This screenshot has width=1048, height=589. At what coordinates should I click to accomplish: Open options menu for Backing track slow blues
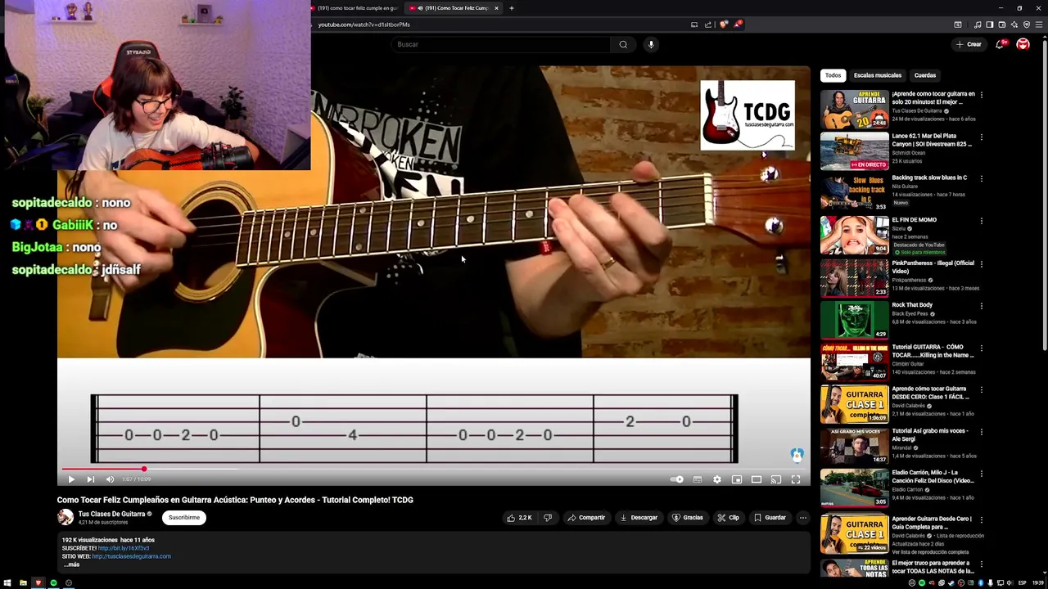[x=981, y=178]
